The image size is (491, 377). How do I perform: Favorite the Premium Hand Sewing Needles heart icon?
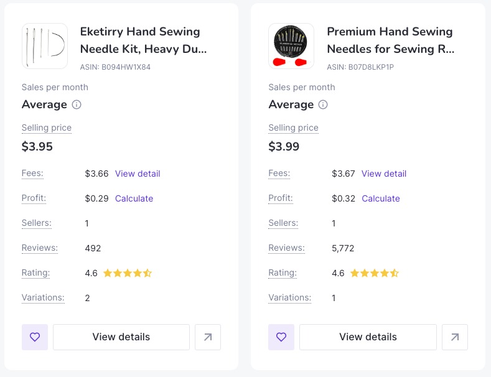click(x=281, y=337)
